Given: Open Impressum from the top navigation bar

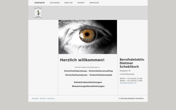Looking at the screenshot, I should tap(94, 3).
